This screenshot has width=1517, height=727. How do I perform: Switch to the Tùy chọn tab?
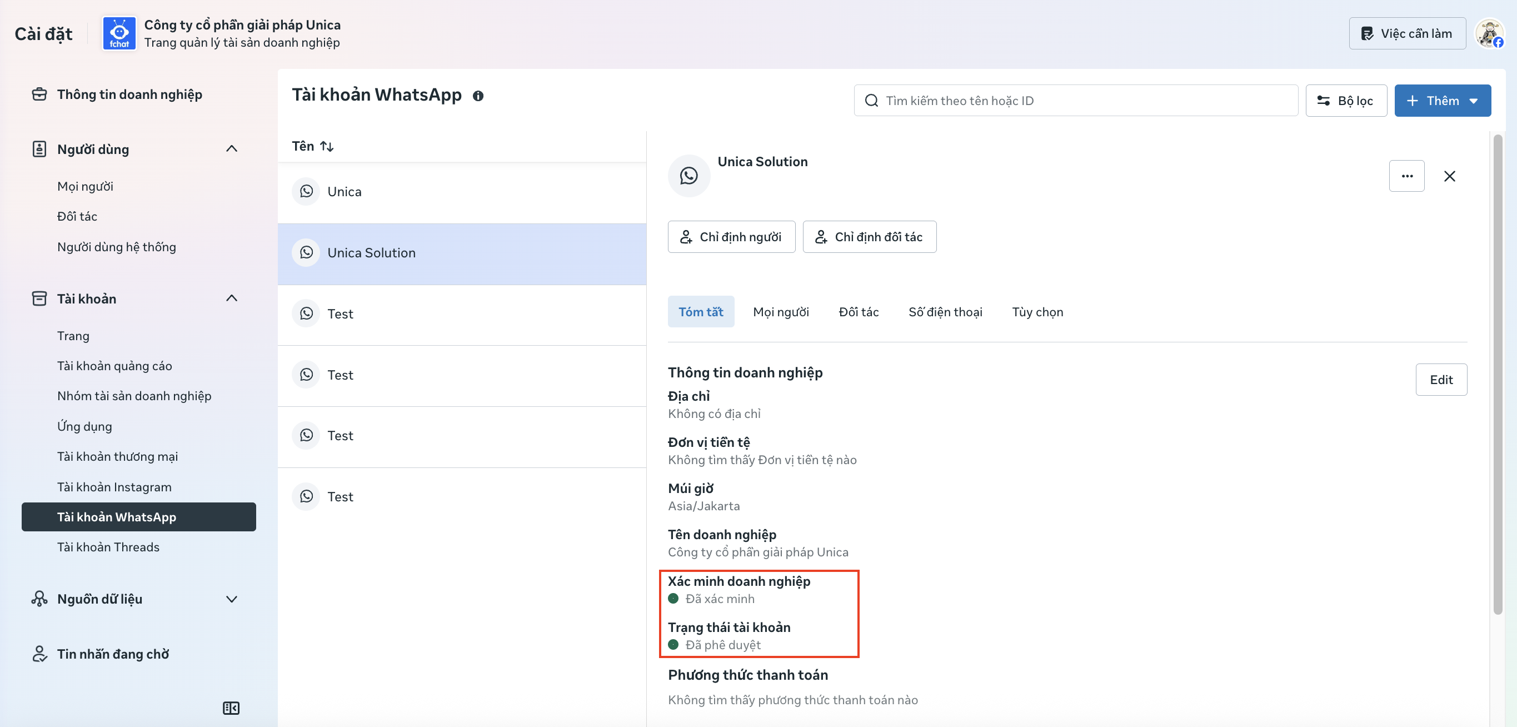tap(1037, 312)
